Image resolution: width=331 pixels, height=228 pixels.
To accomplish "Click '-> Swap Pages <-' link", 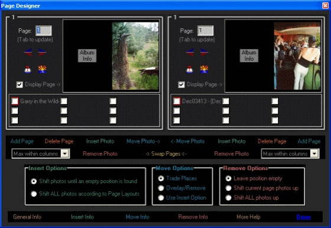I will [x=165, y=154].
